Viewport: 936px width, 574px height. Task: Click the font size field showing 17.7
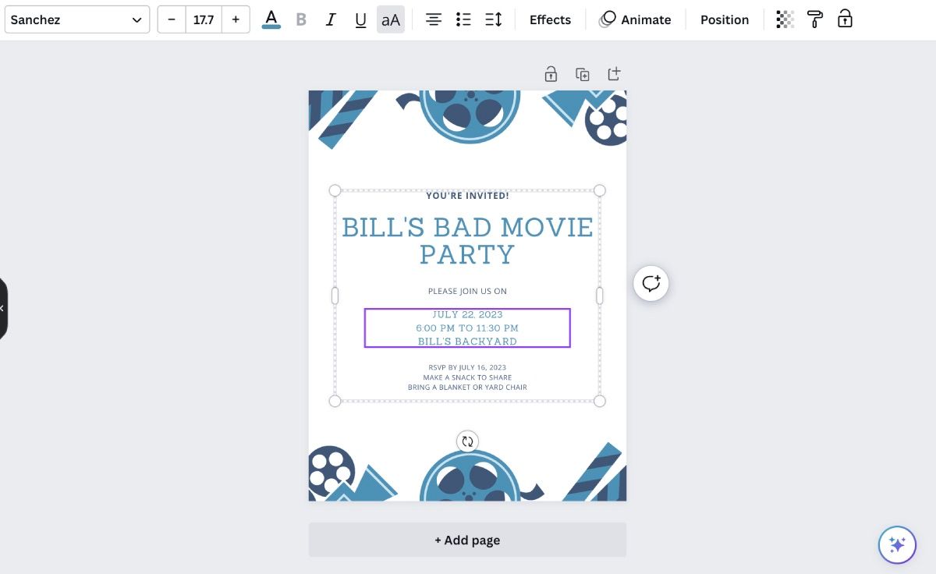click(x=204, y=19)
